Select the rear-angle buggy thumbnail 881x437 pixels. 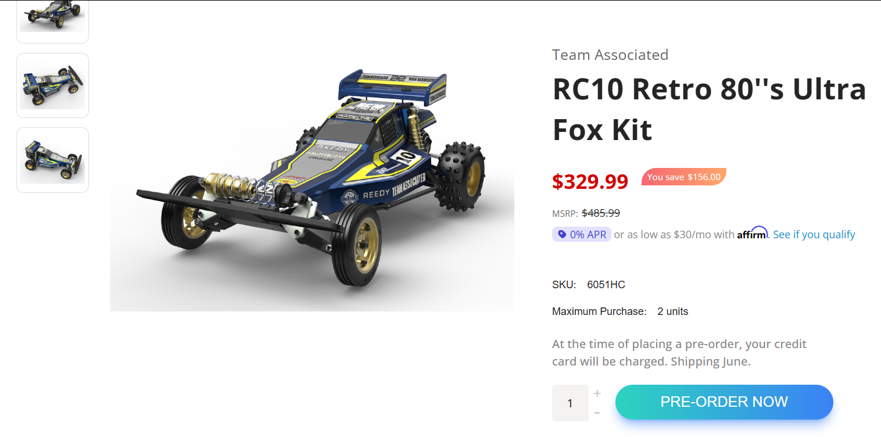52,160
